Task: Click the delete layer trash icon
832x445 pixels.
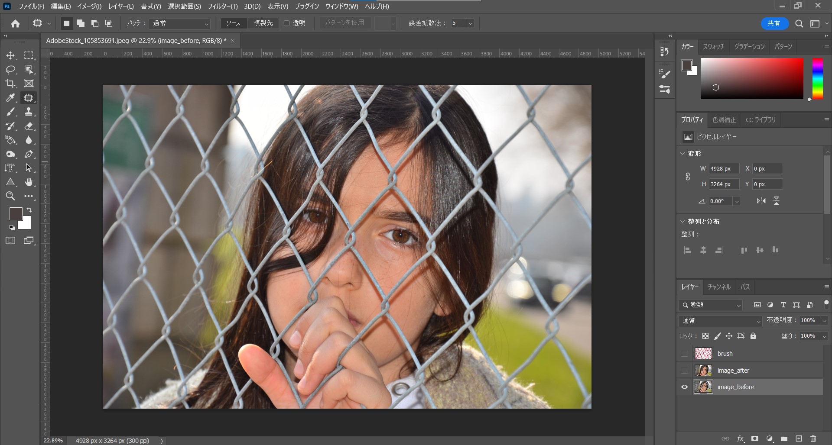Action: point(813,439)
